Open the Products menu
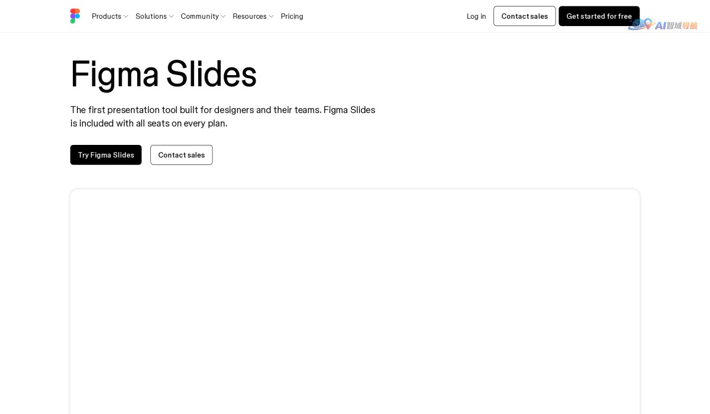This screenshot has height=414, width=710. coord(106,16)
